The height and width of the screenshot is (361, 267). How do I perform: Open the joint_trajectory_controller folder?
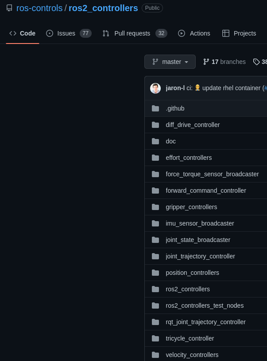pyautogui.click(x=200, y=256)
